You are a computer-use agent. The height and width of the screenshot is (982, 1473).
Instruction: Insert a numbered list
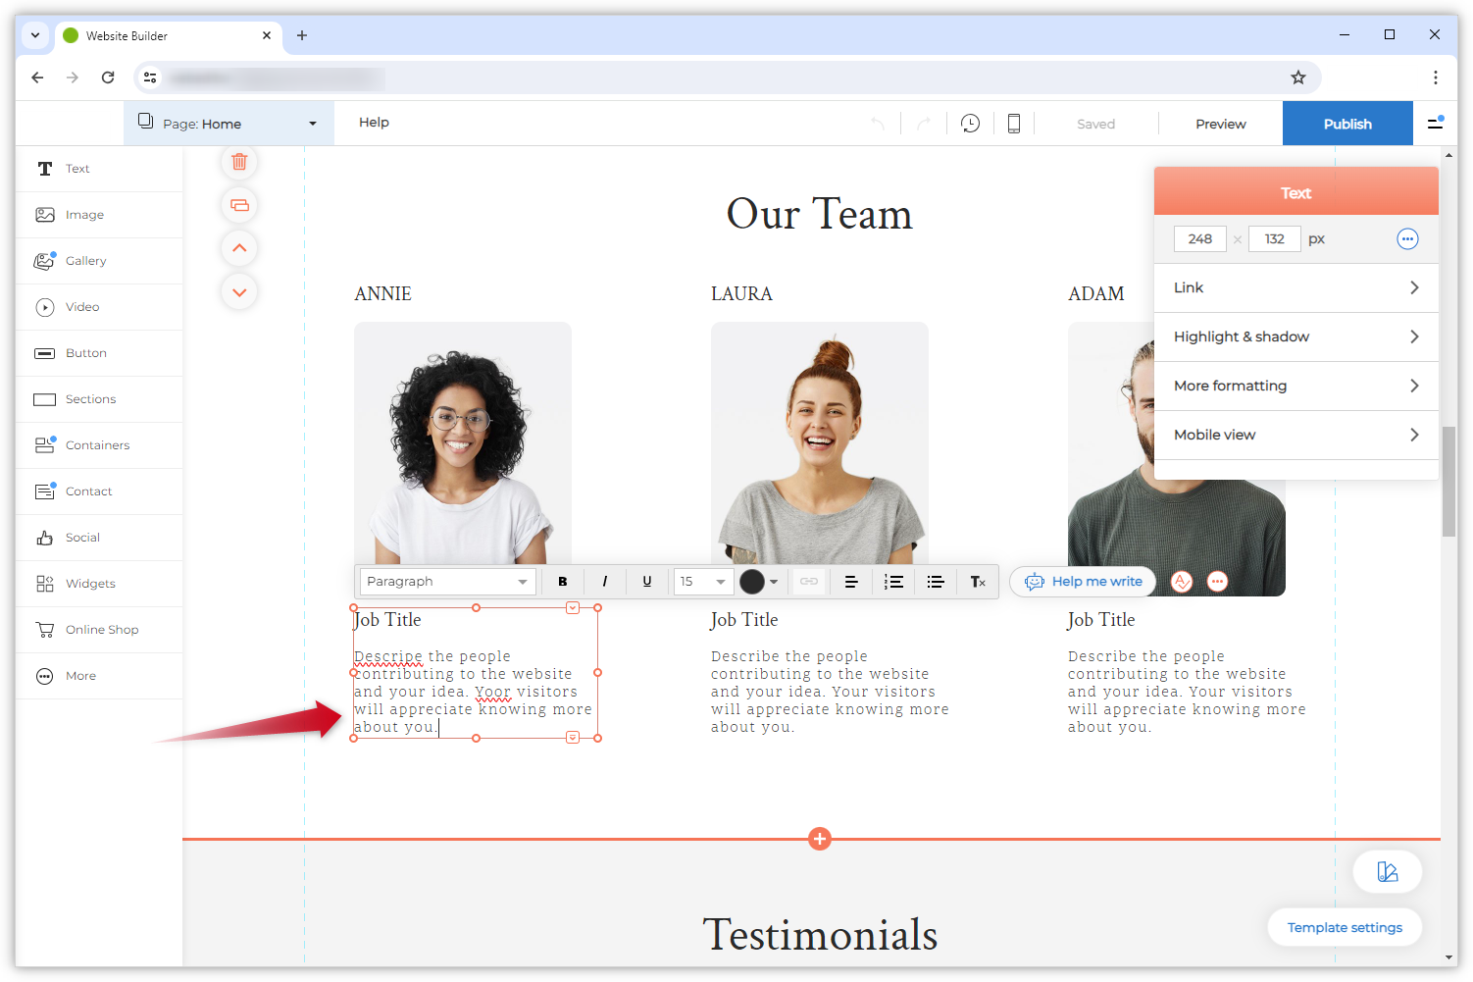coord(893,582)
